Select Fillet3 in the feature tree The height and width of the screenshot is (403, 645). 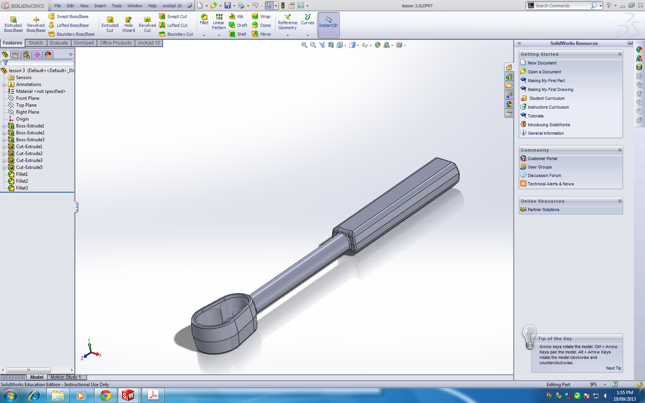tap(22, 188)
